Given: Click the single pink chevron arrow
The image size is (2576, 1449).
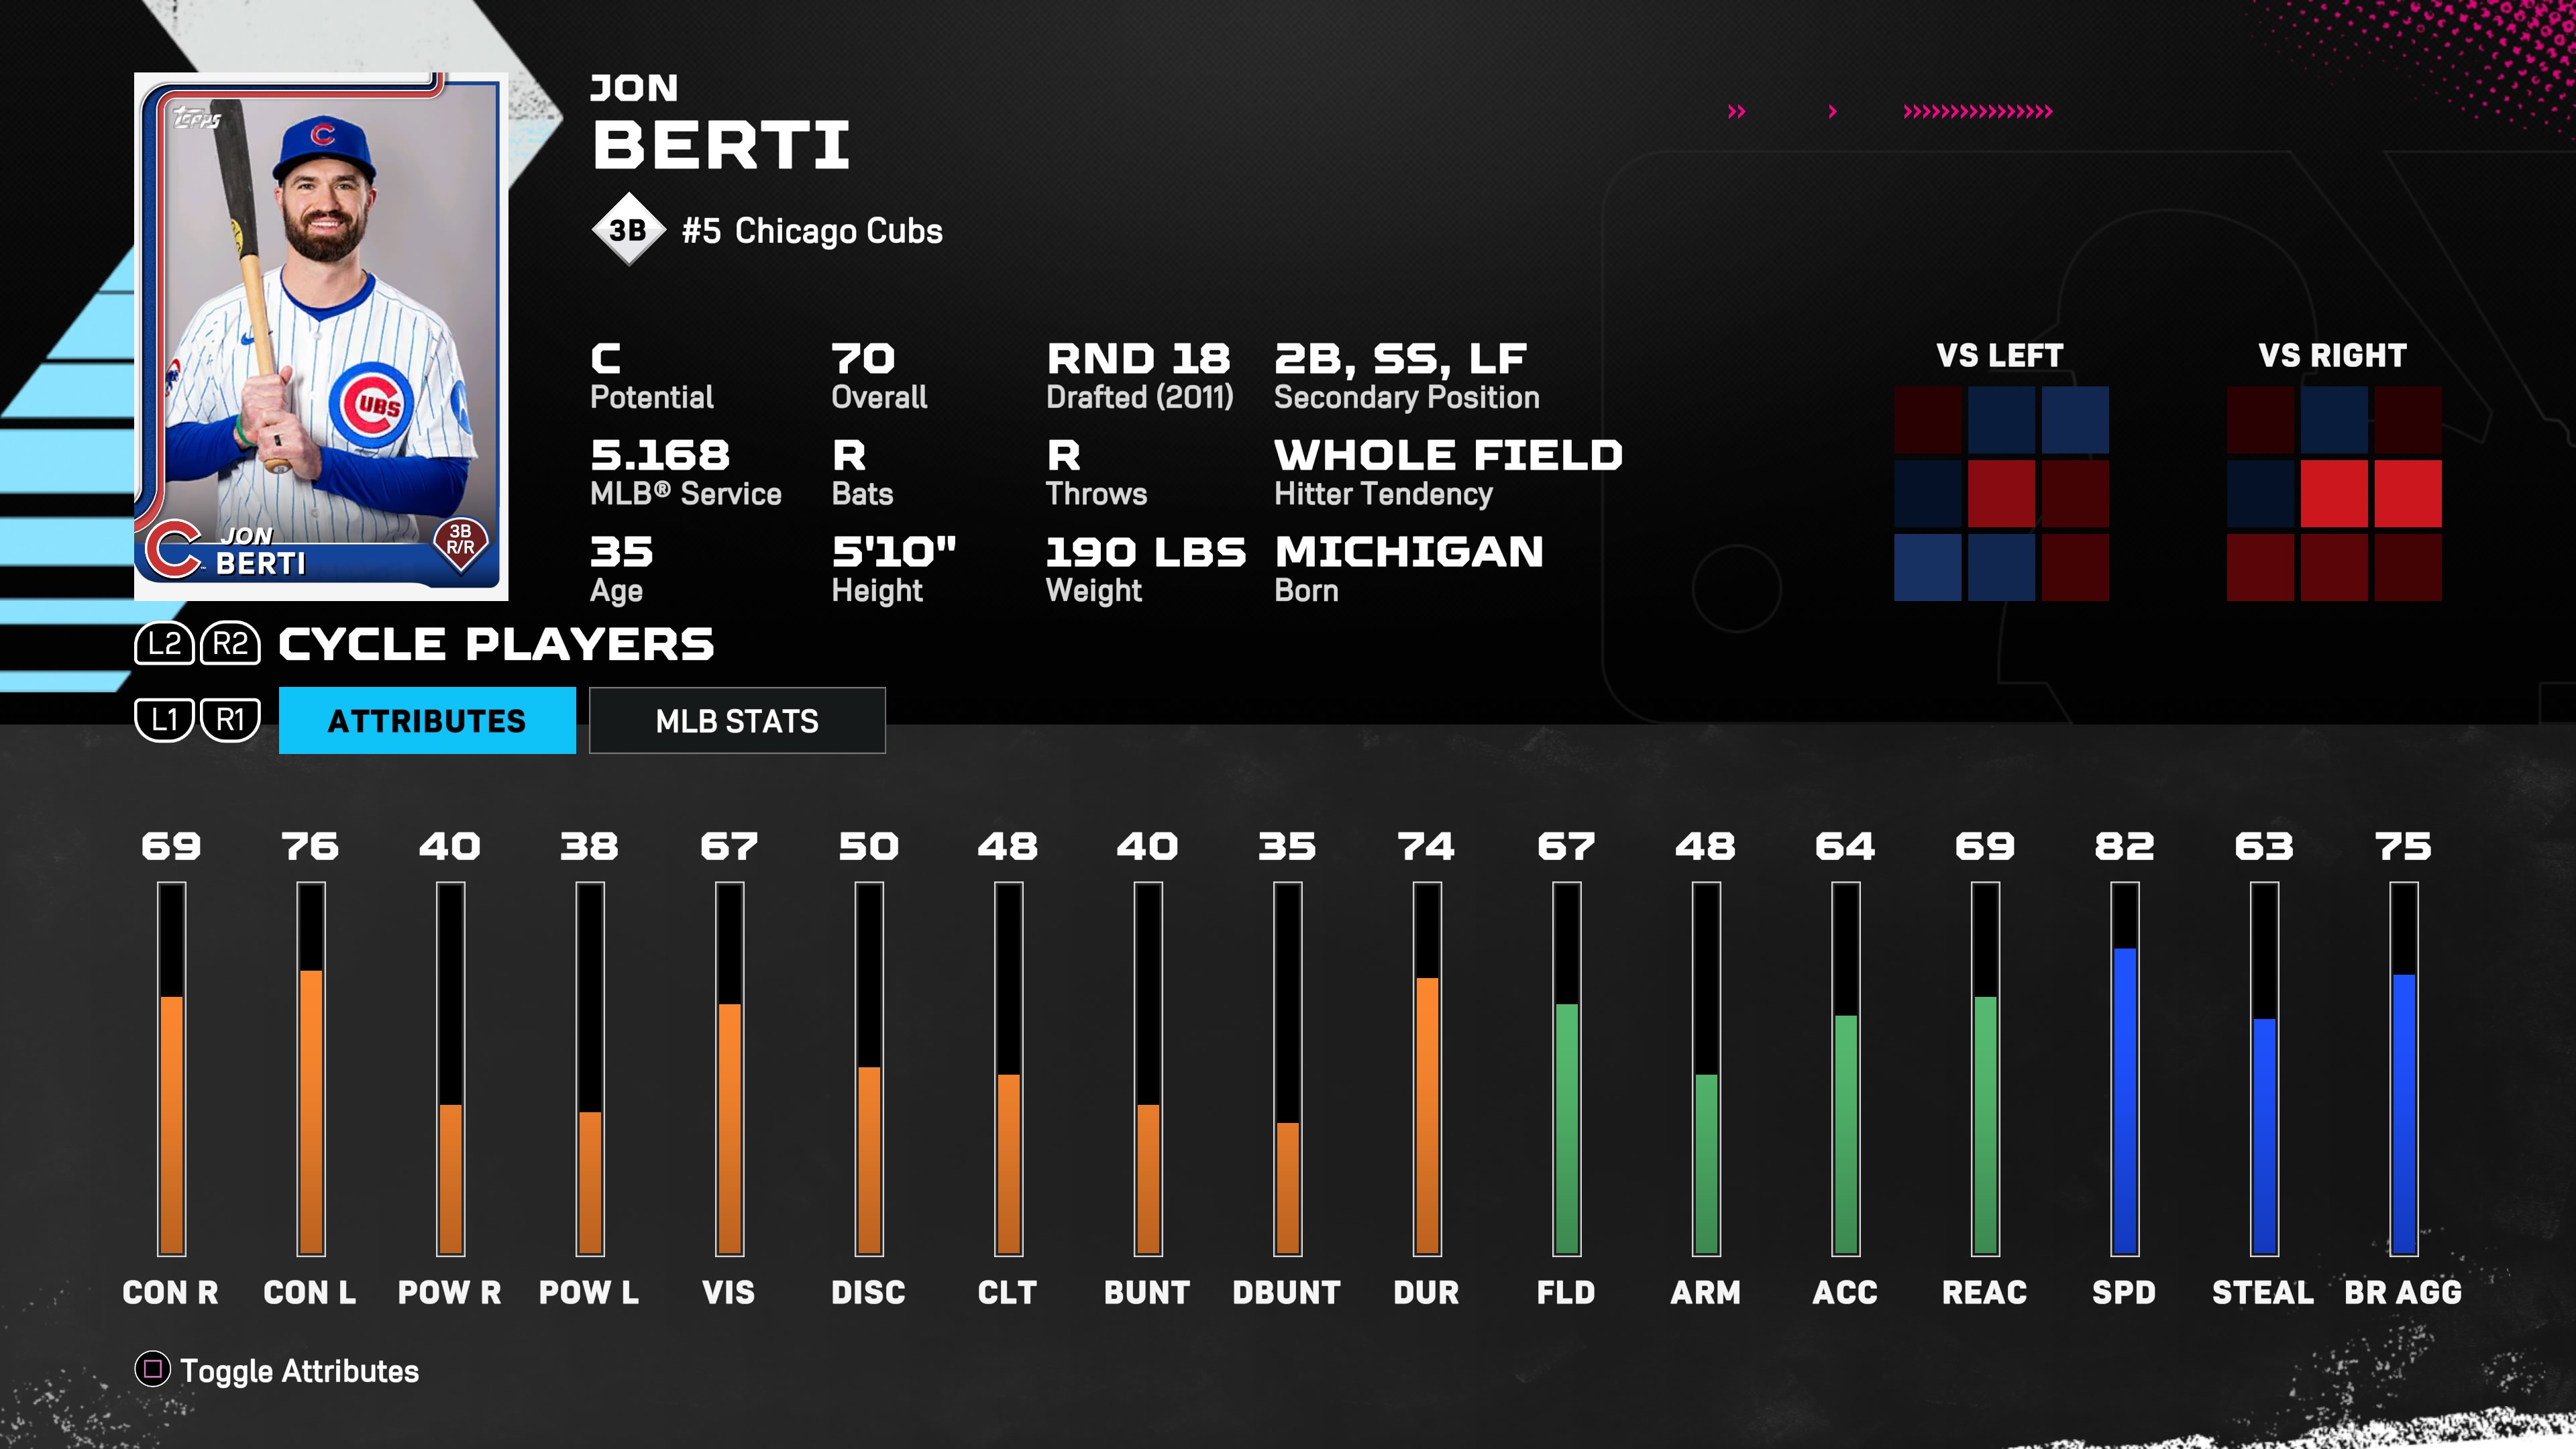Looking at the screenshot, I should 1832,111.
